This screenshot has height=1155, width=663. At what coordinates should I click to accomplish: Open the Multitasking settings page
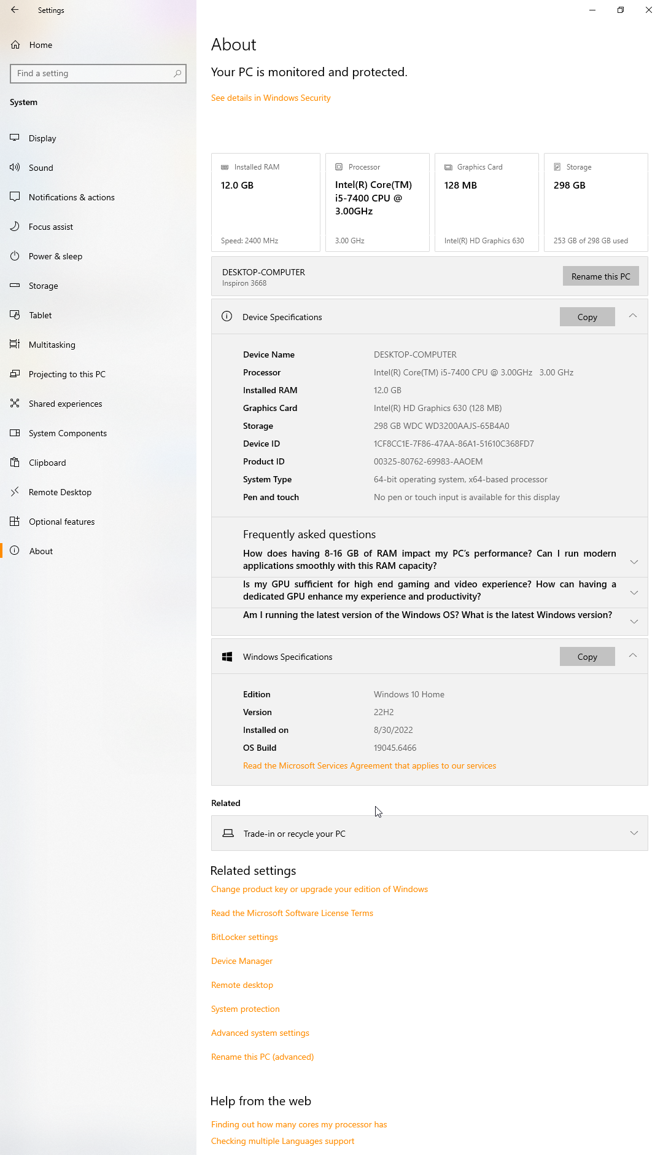coord(52,345)
